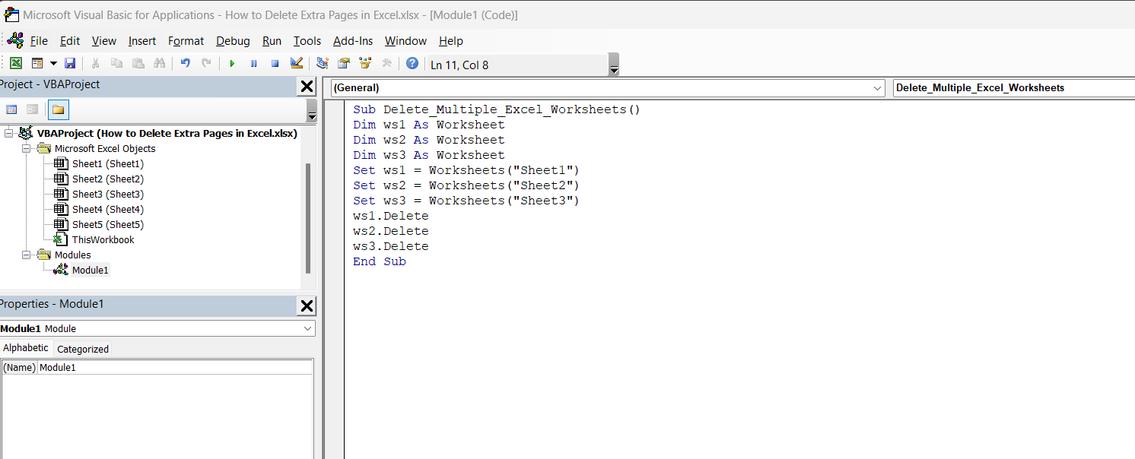1135x459 pixels.
Task: Click the Redo arrow icon
Action: (206, 64)
